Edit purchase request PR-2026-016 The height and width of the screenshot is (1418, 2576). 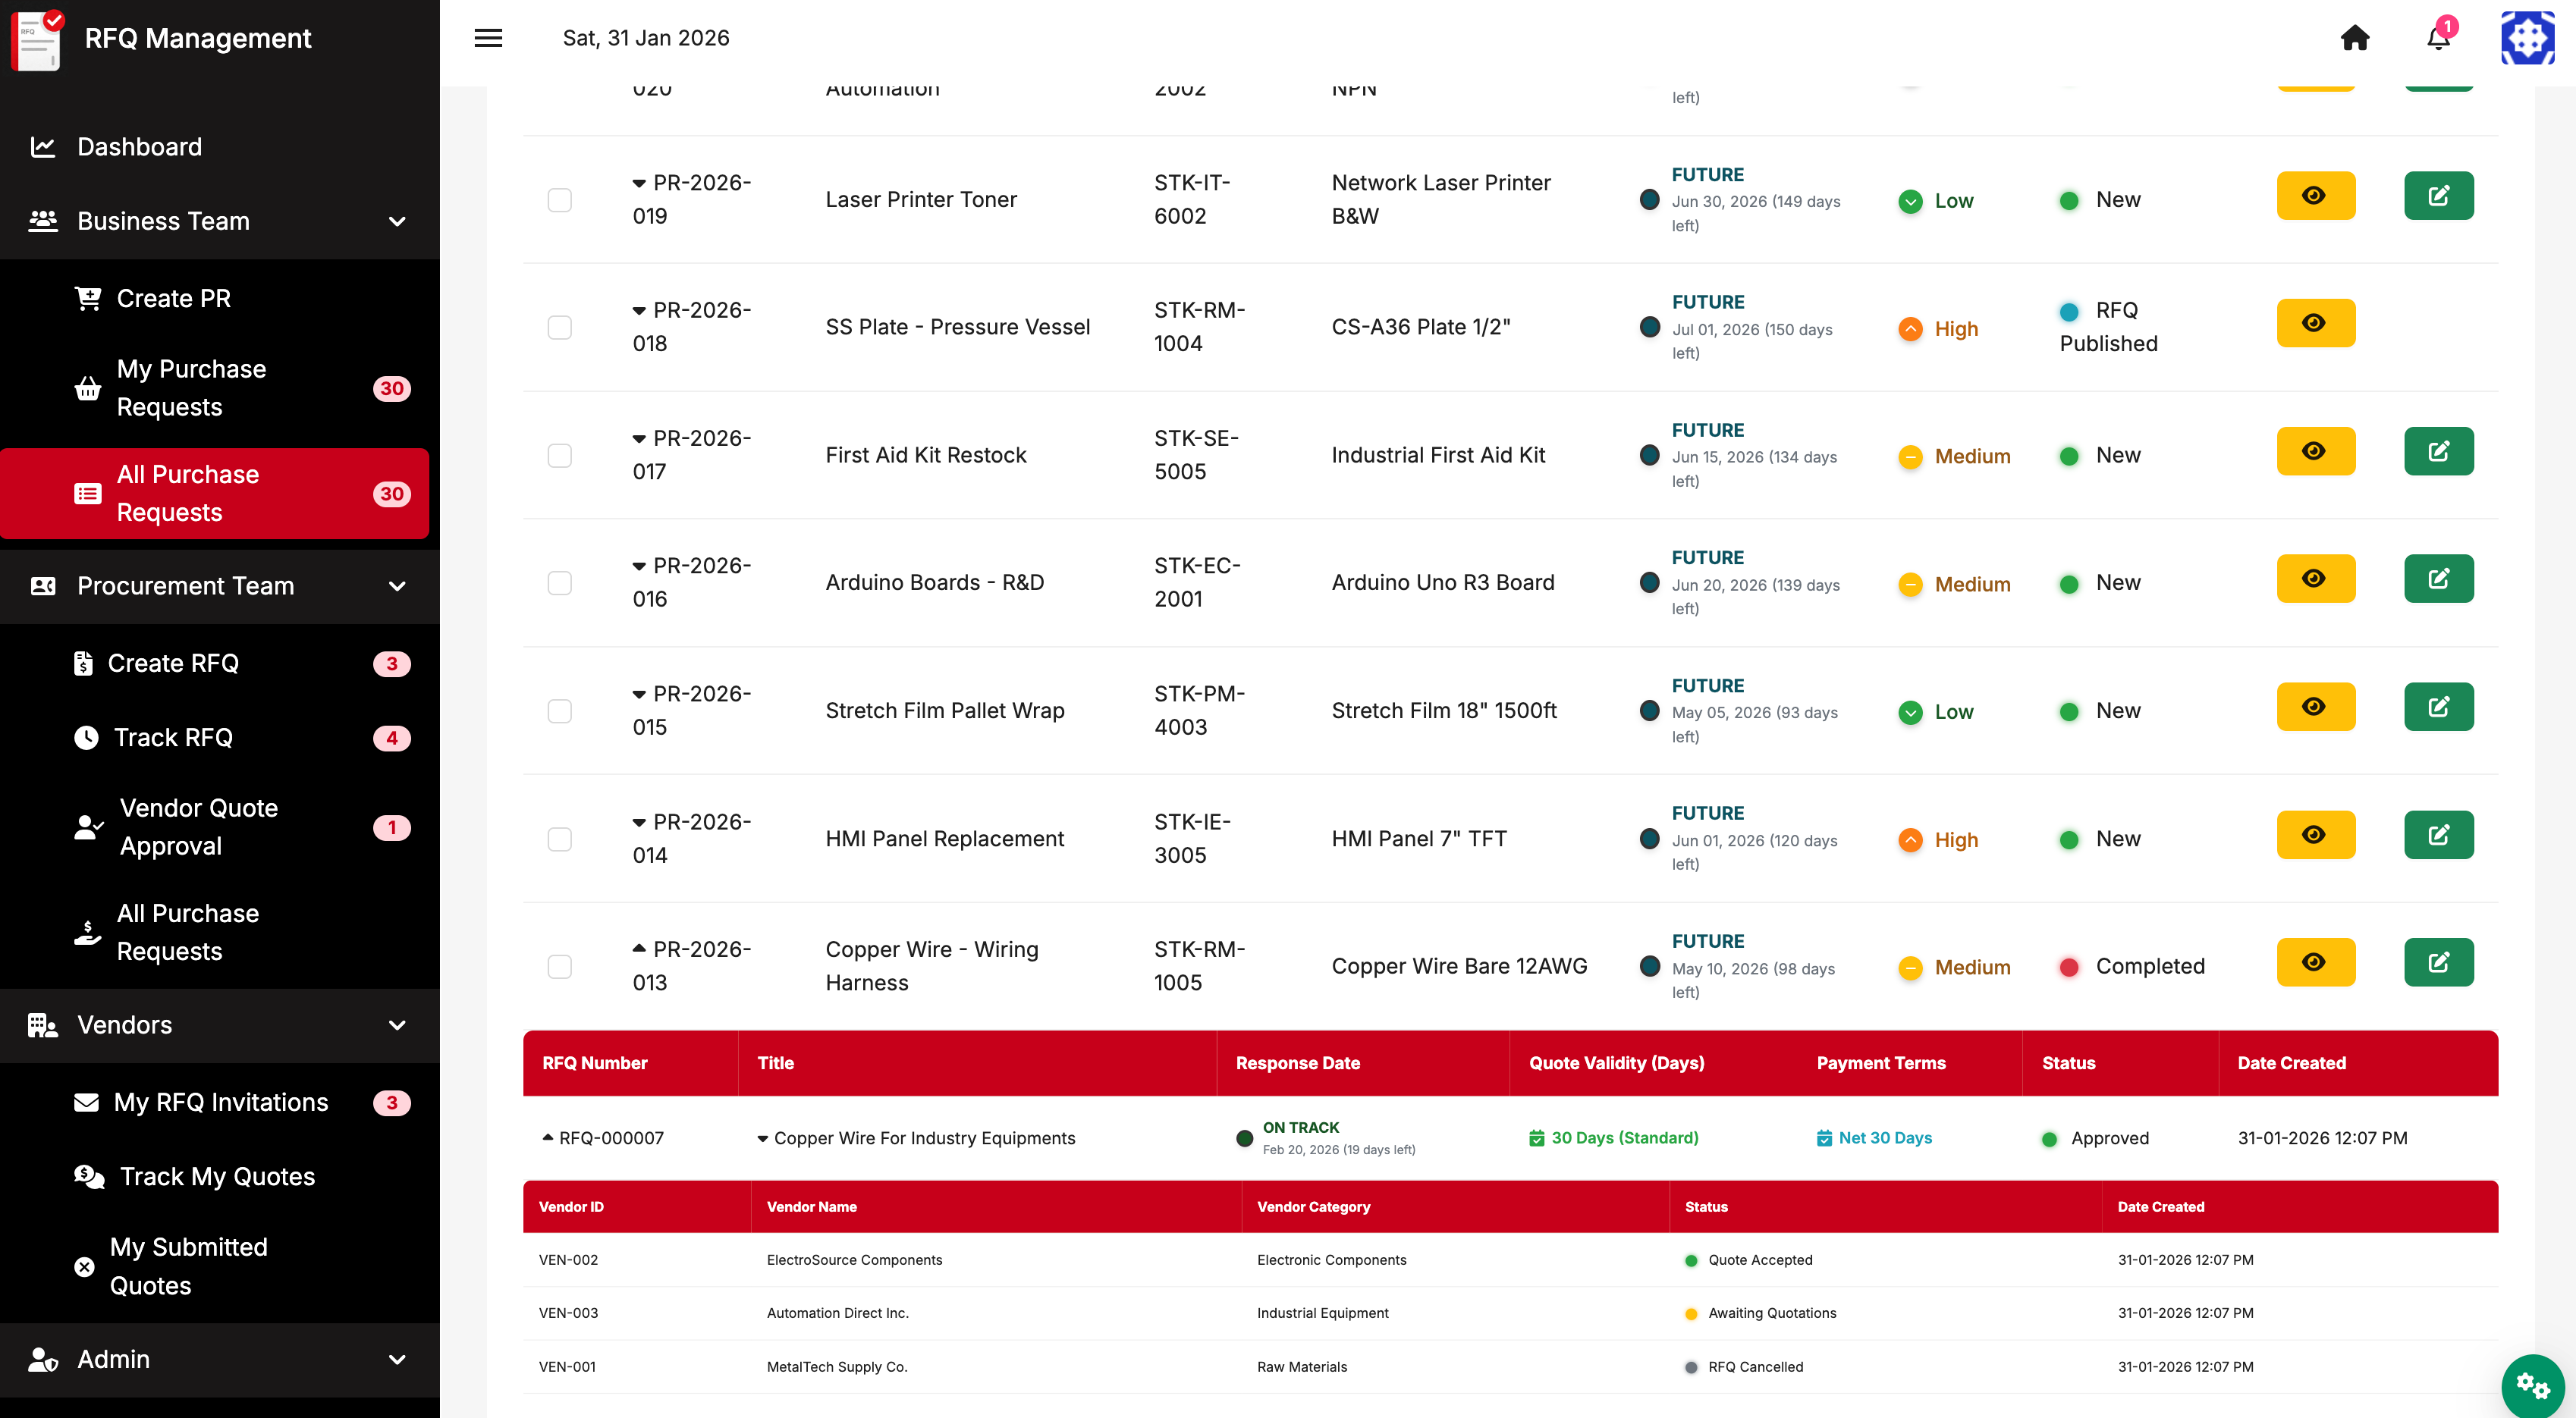pos(2439,578)
